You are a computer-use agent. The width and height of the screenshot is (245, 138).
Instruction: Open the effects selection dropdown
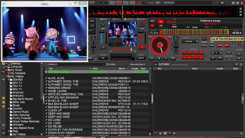point(190,41)
